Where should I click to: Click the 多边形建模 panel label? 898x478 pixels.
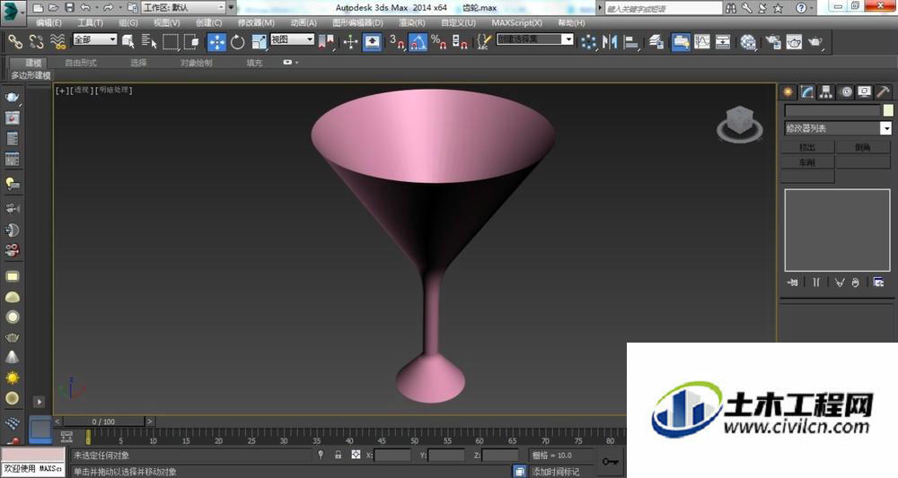tap(31, 75)
